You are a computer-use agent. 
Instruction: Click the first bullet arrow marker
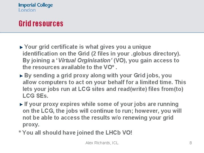click(x=21, y=47)
